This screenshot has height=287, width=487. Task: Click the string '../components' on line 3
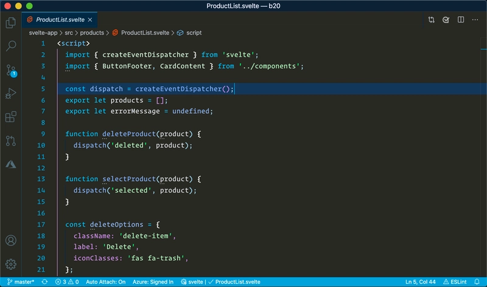[x=269, y=66]
